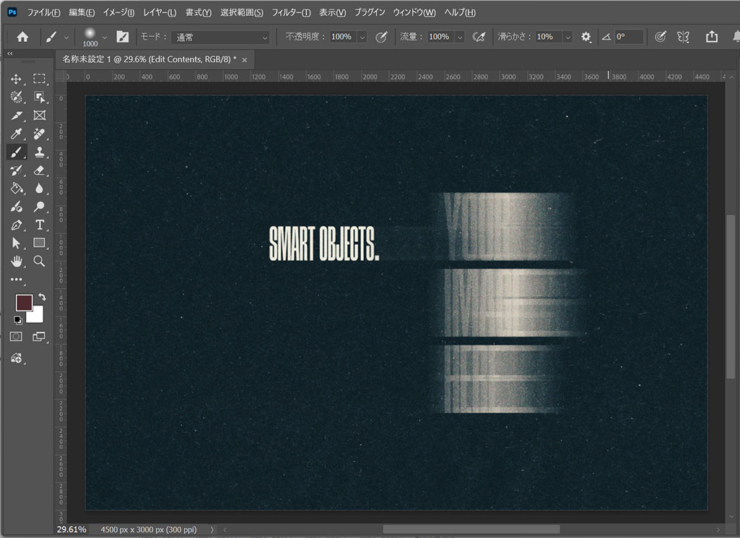
Task: Select the Horizontal Type tool
Action: click(39, 225)
